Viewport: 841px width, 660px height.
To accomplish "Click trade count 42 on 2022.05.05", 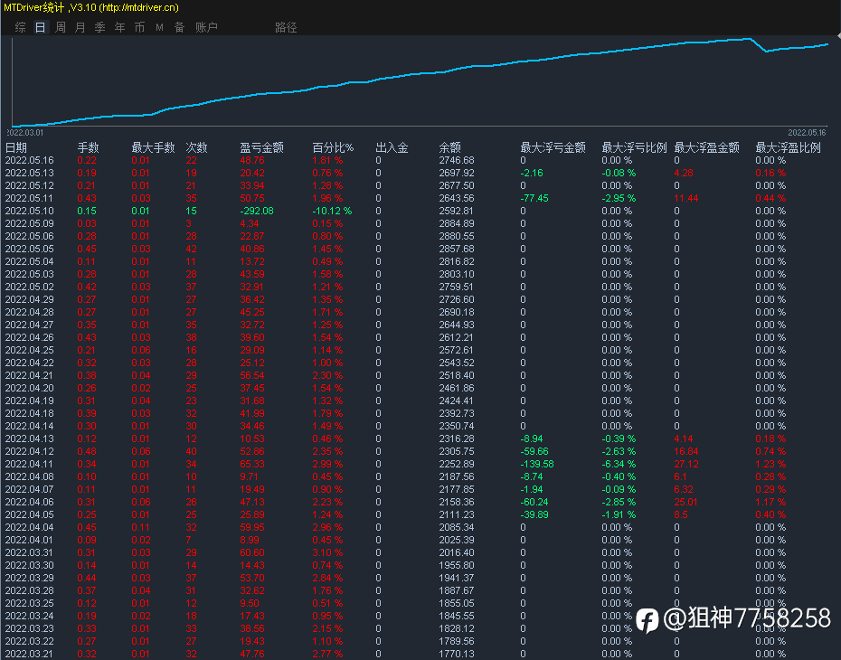I will [191, 249].
